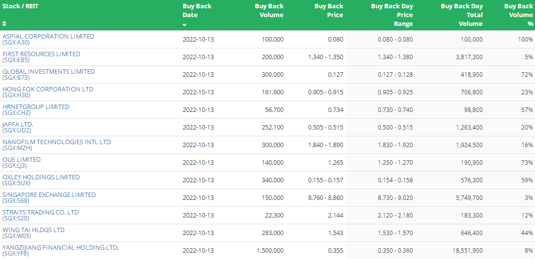Click the Buy Back Price column header
Viewport: 535px width, 259px height.
point(329,11)
